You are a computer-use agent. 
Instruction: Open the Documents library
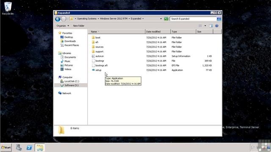(70, 57)
